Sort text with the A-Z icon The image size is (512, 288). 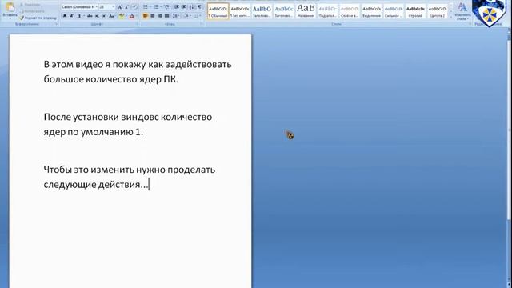[x=192, y=7]
